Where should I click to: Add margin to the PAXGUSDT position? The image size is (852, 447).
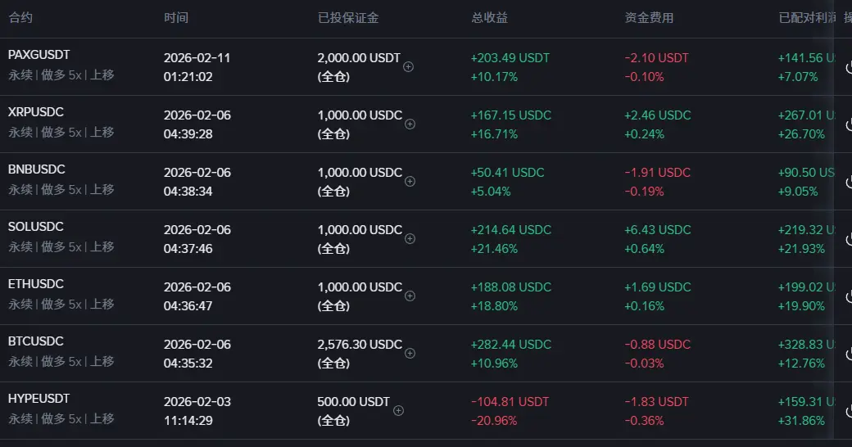(409, 67)
